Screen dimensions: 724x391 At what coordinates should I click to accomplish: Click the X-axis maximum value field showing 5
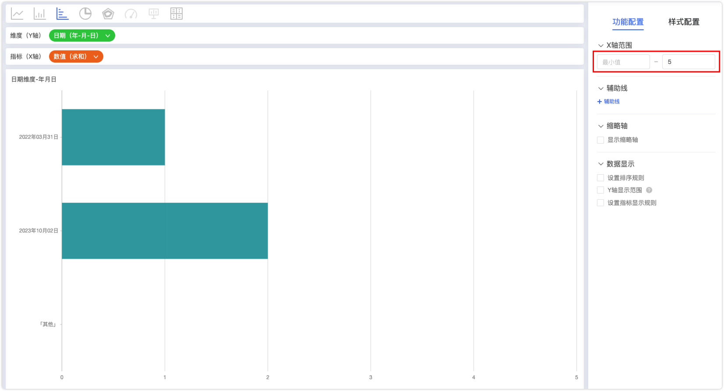tap(689, 62)
